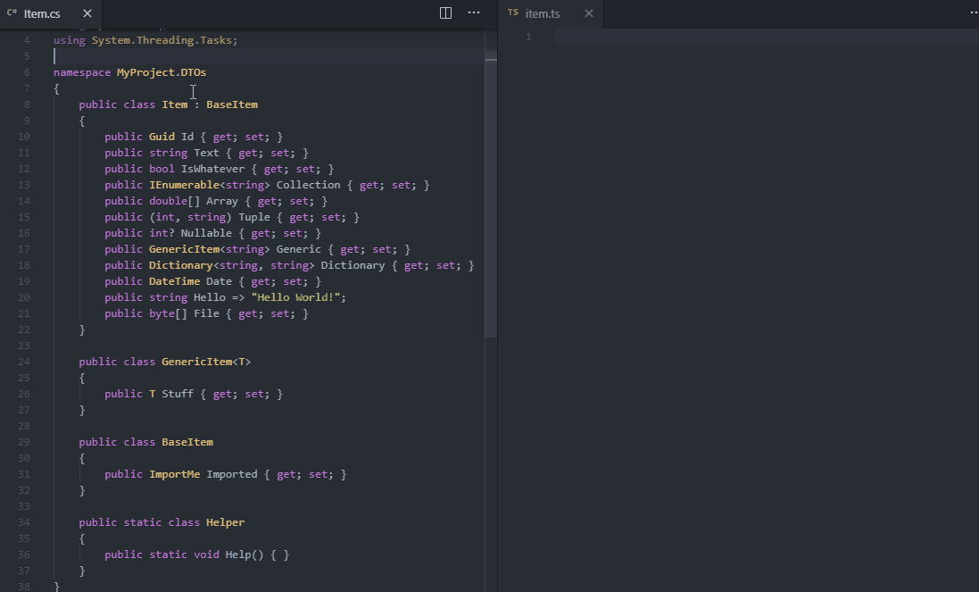Close the item.ts tab
Viewport: 979px width, 592px height.
pyautogui.click(x=587, y=13)
